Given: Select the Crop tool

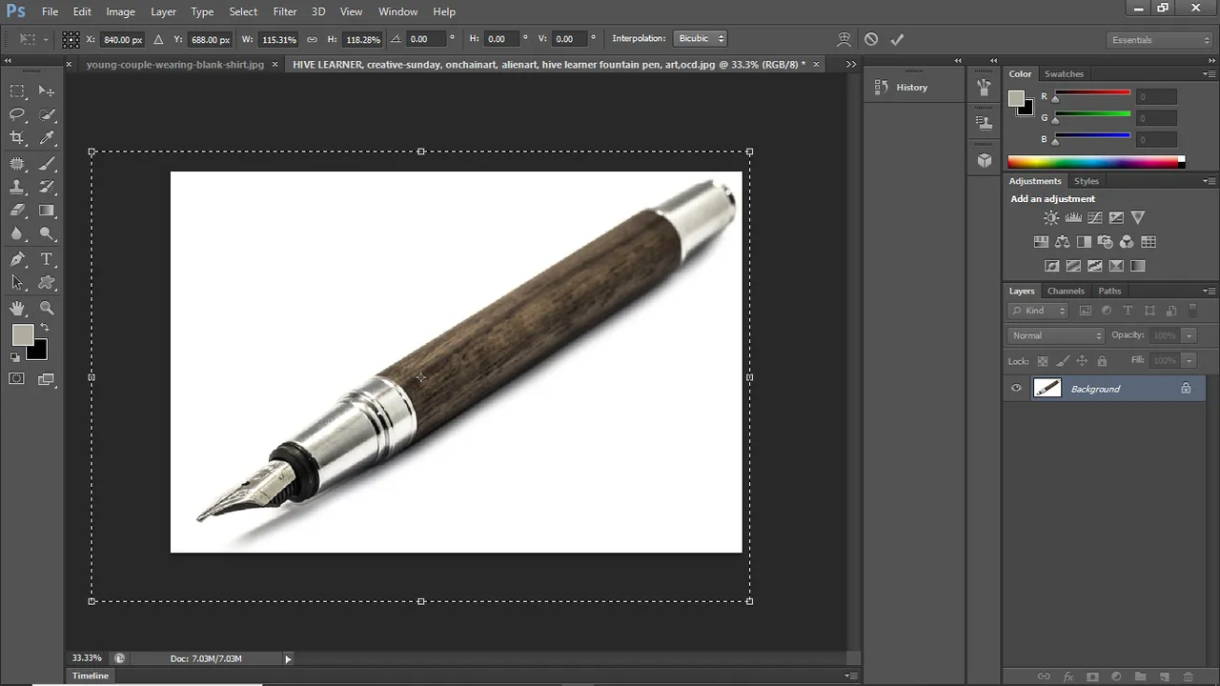Looking at the screenshot, I should 17,137.
